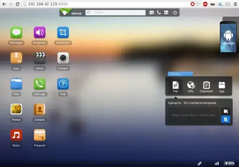Open the Videos icon
Image resolution: width=239 pixels, height=167 pixels.
click(39, 58)
